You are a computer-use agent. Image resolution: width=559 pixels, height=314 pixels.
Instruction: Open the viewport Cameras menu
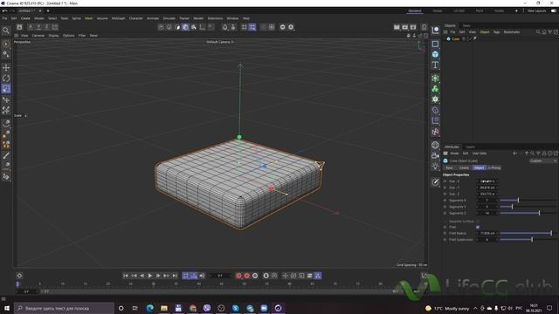[38, 36]
